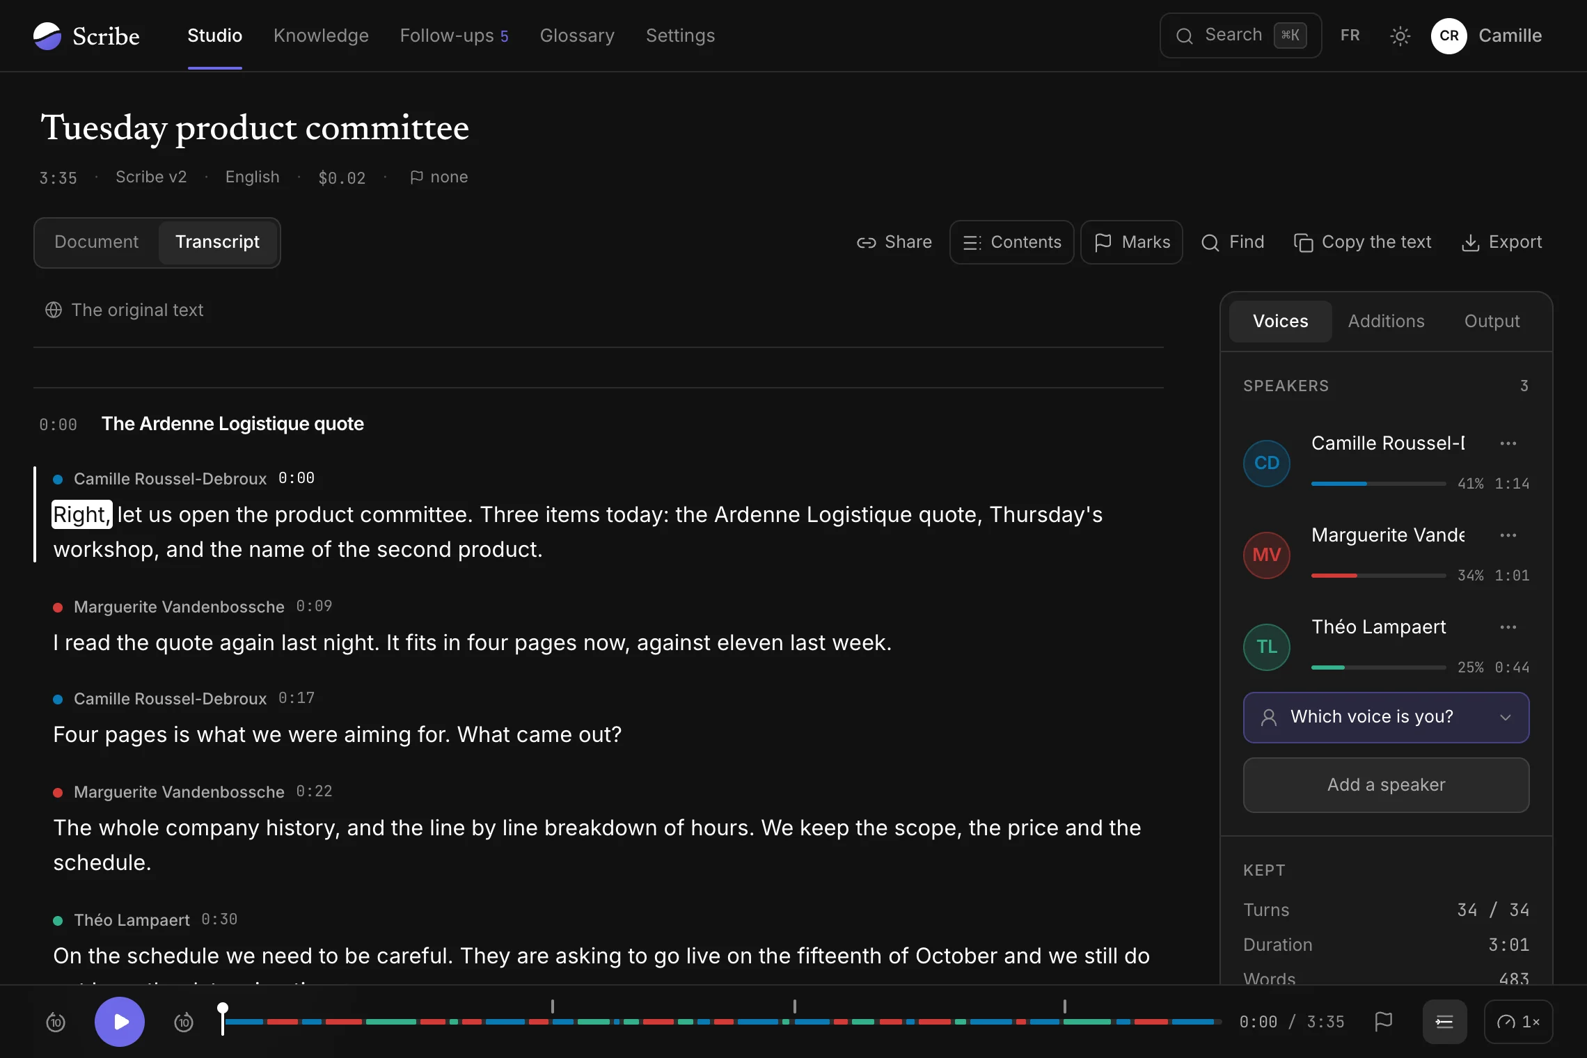This screenshot has height=1058, width=1587.
Task: Toggle the Marks panel
Action: [x=1131, y=242]
